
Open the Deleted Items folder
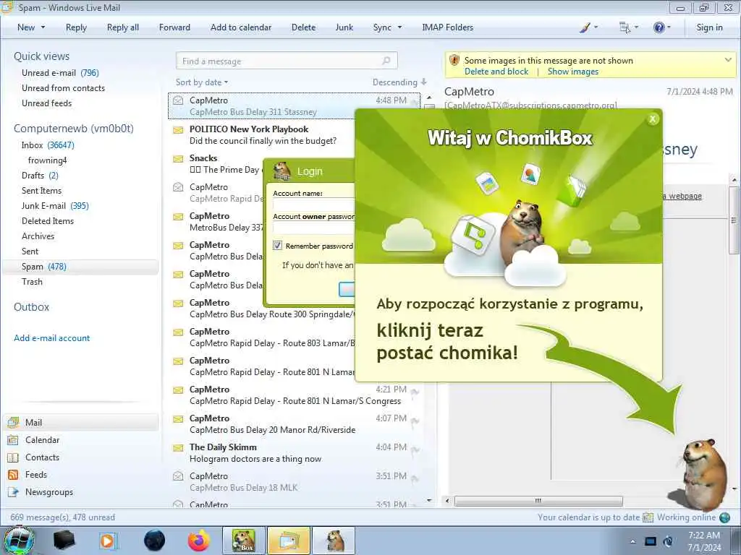pos(48,221)
